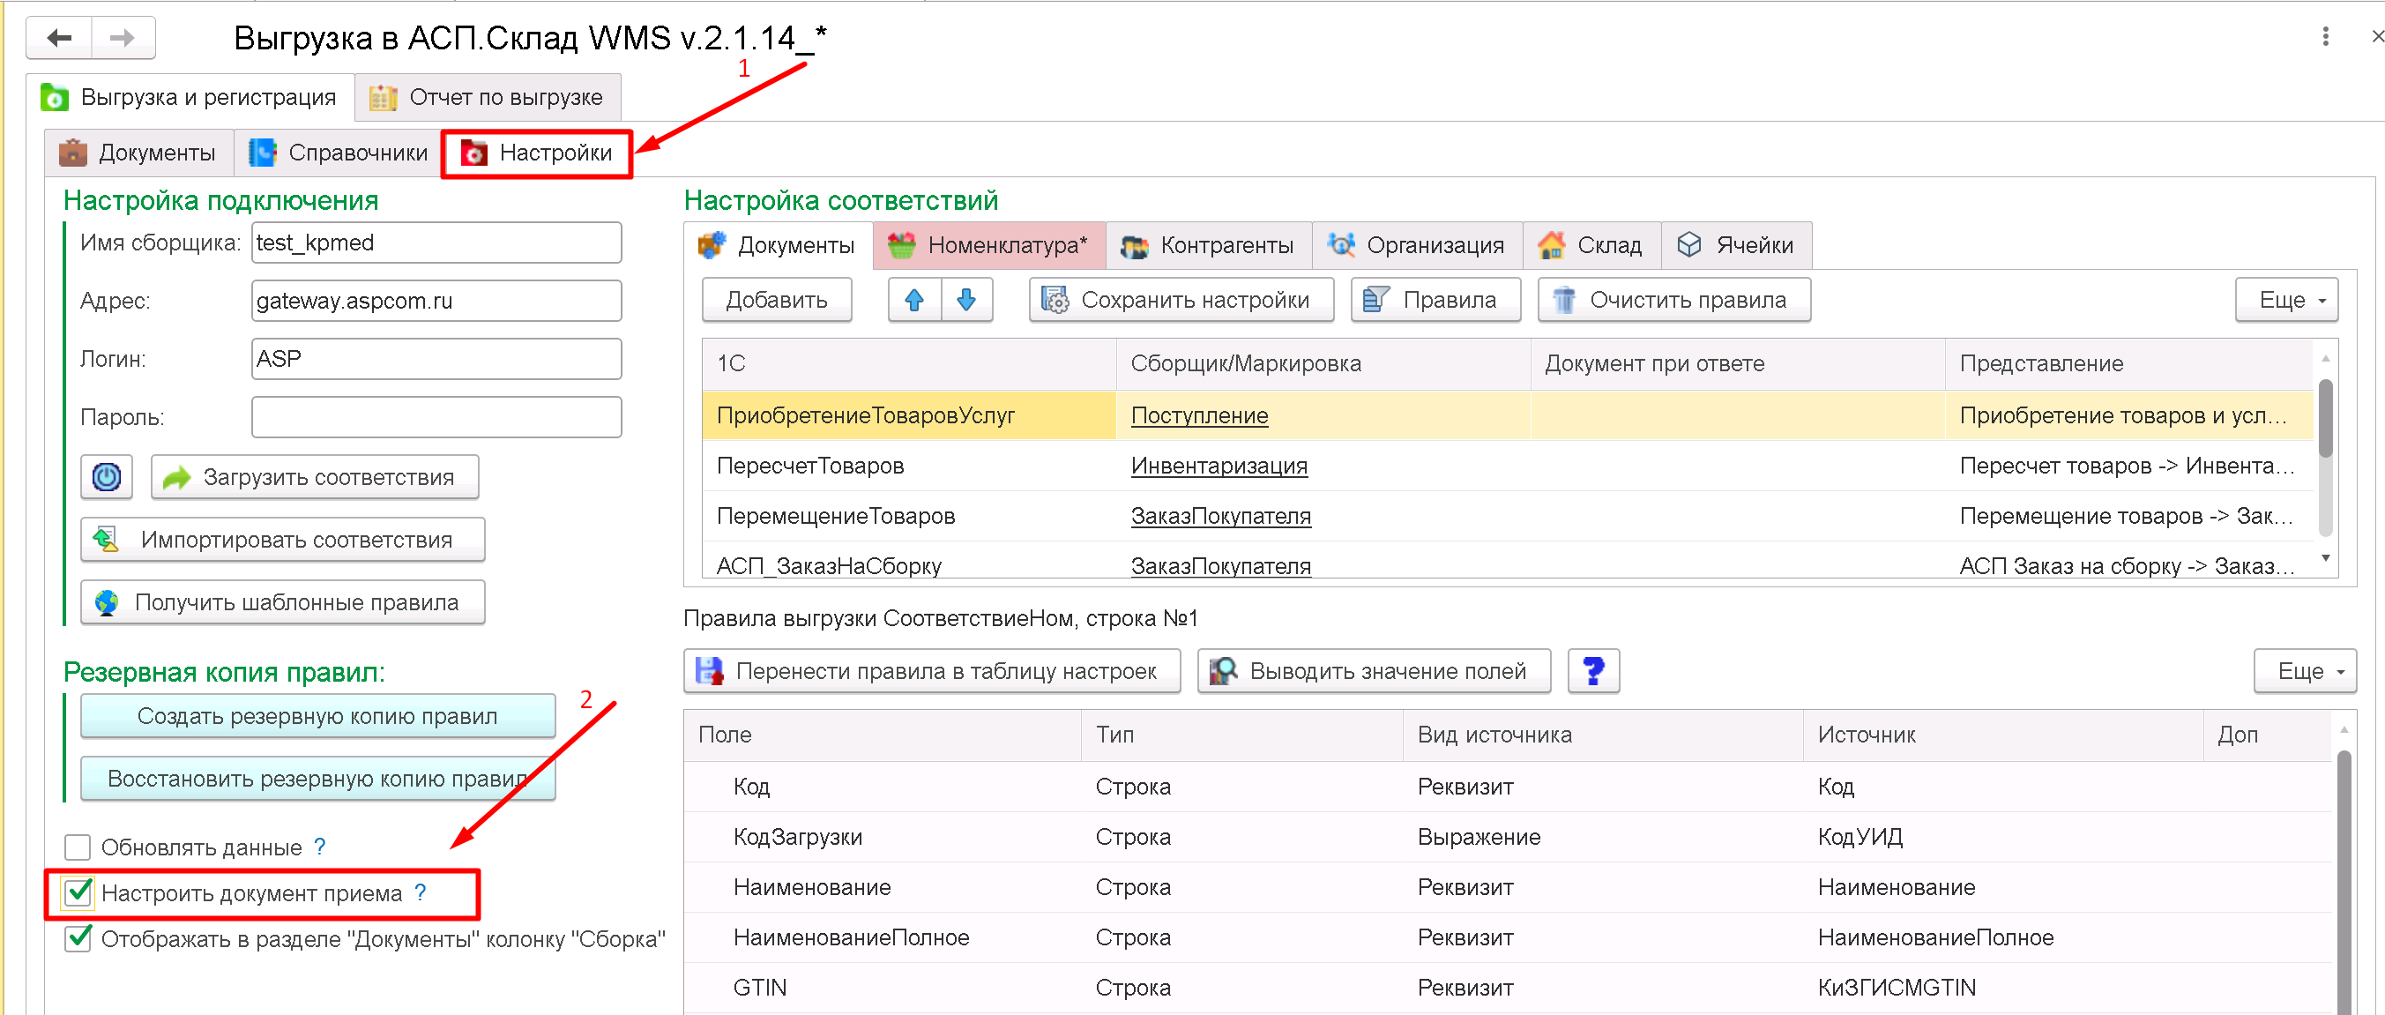The height and width of the screenshot is (1015, 2385).
Task: Select the ПриобретениеТоваровУслуг cell
Action: coord(909,416)
